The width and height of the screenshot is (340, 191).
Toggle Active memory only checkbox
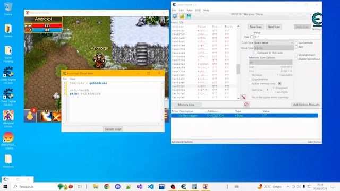[x=250, y=83]
